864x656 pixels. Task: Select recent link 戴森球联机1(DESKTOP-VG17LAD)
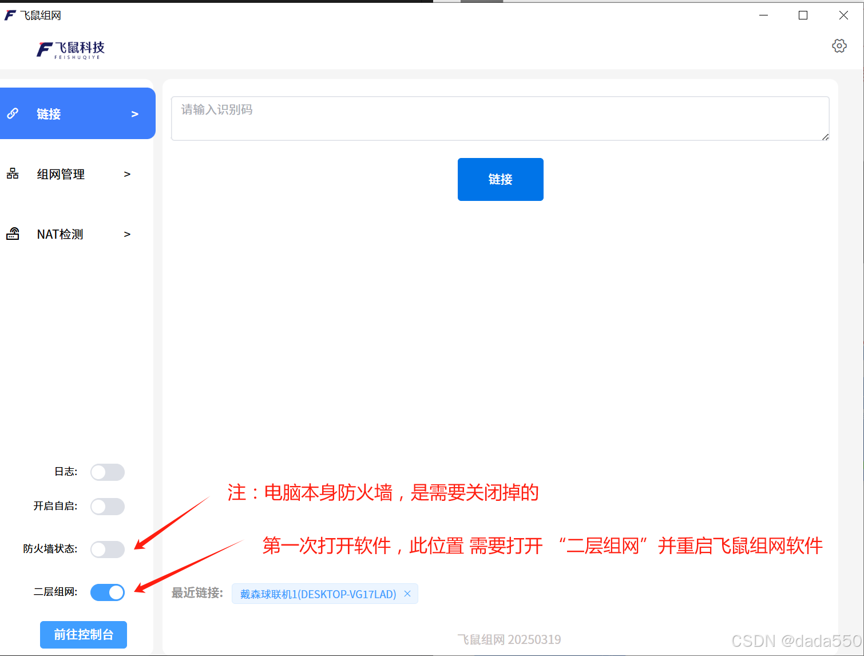coord(318,594)
